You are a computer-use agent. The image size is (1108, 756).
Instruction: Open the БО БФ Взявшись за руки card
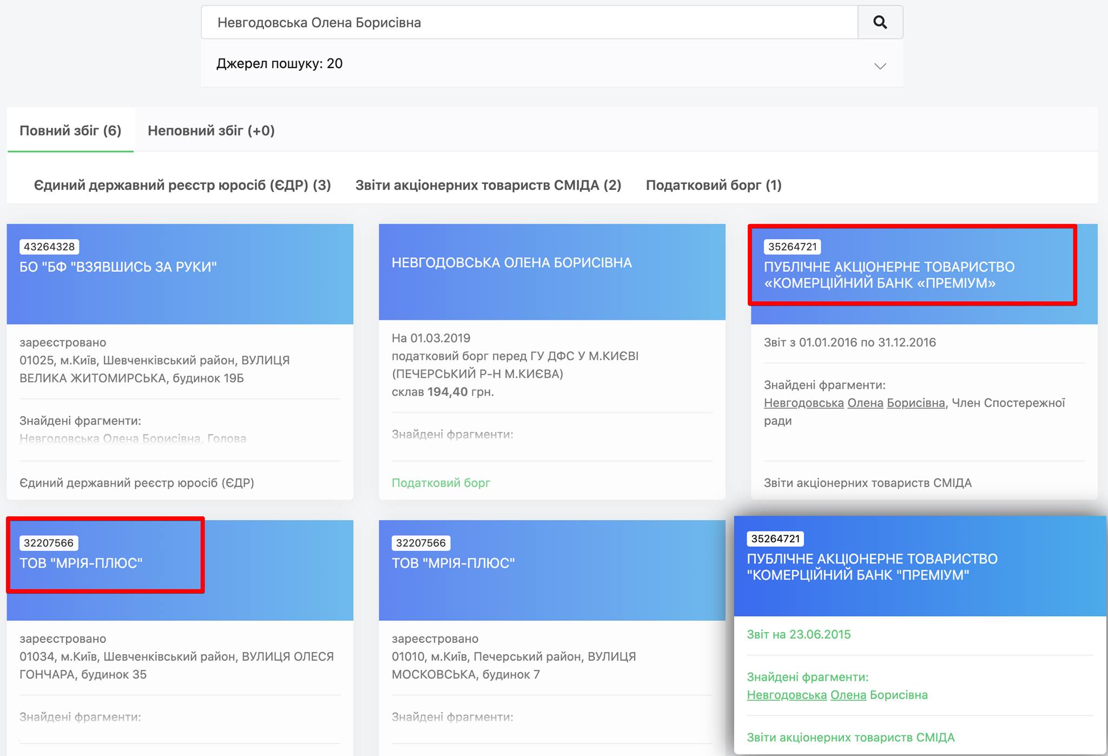click(x=118, y=267)
